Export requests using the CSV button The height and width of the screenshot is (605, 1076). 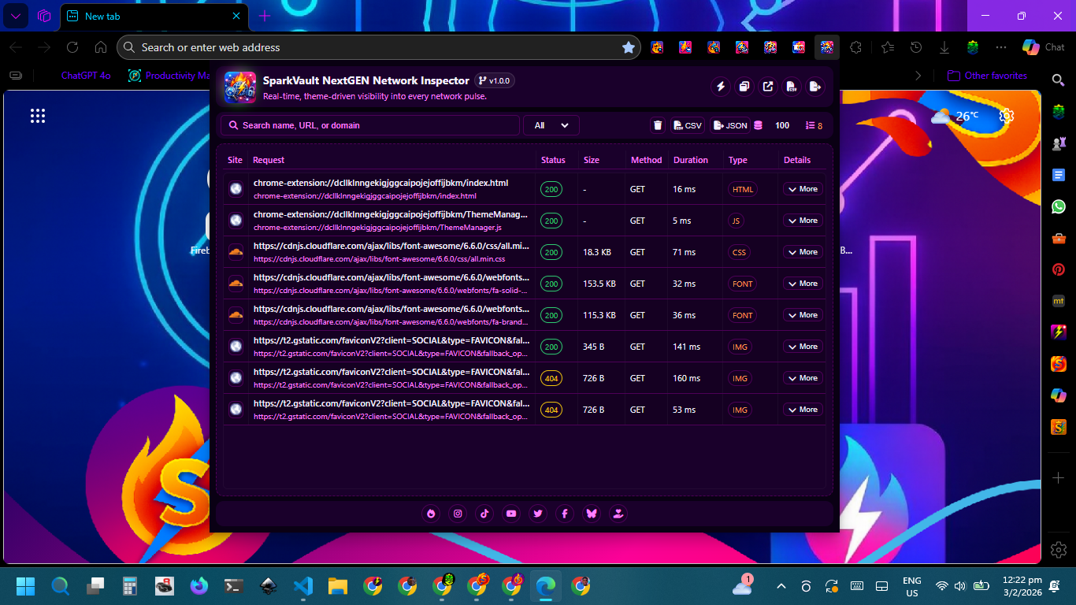click(688, 125)
